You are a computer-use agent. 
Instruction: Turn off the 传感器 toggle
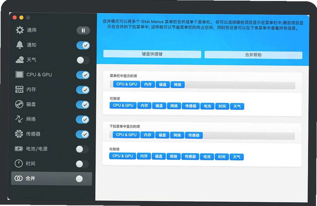(82, 134)
